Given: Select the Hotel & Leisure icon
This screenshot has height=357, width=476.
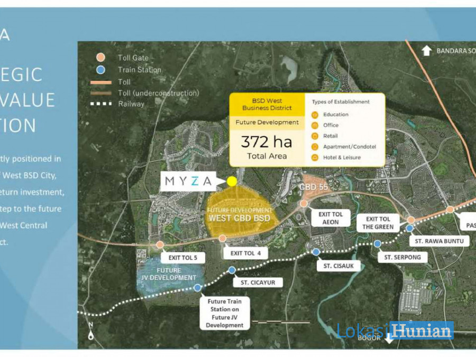Looking at the screenshot, I should (315, 158).
